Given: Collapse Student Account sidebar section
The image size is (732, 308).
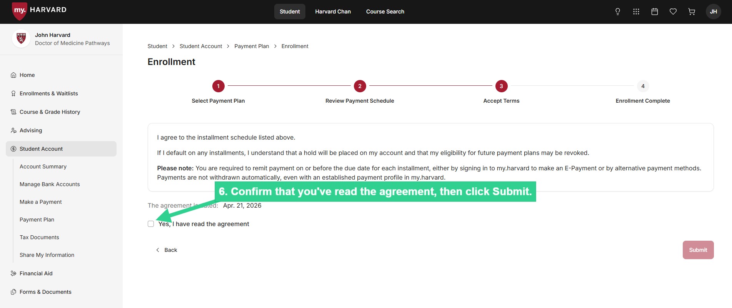Looking at the screenshot, I should click(61, 149).
